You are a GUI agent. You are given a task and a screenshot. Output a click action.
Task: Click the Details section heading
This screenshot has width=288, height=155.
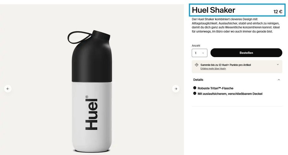tap(198, 80)
